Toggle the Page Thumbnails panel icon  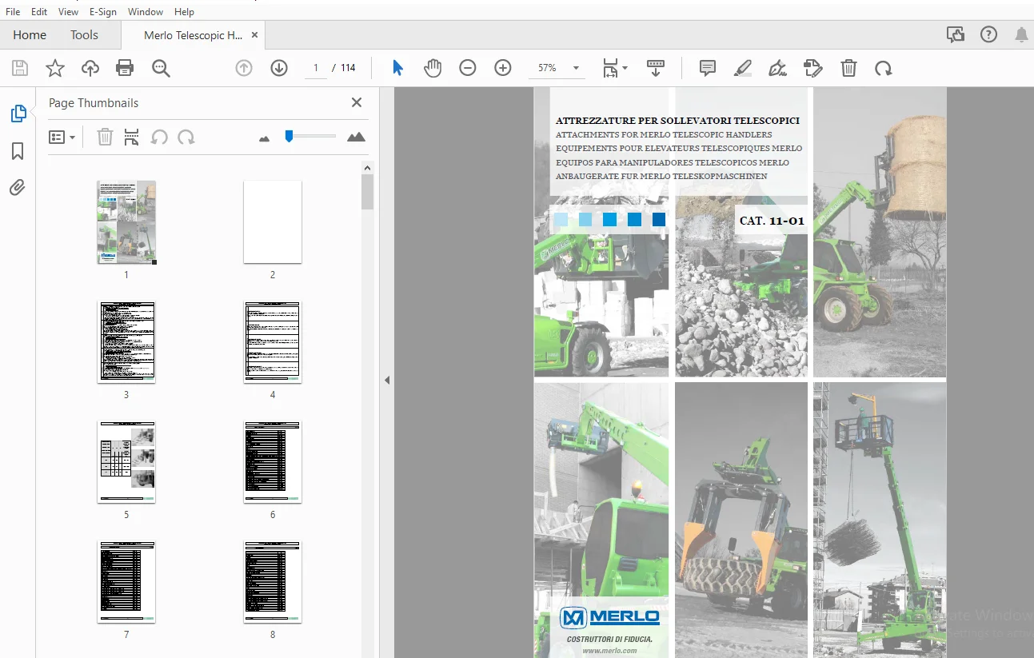pos(18,114)
